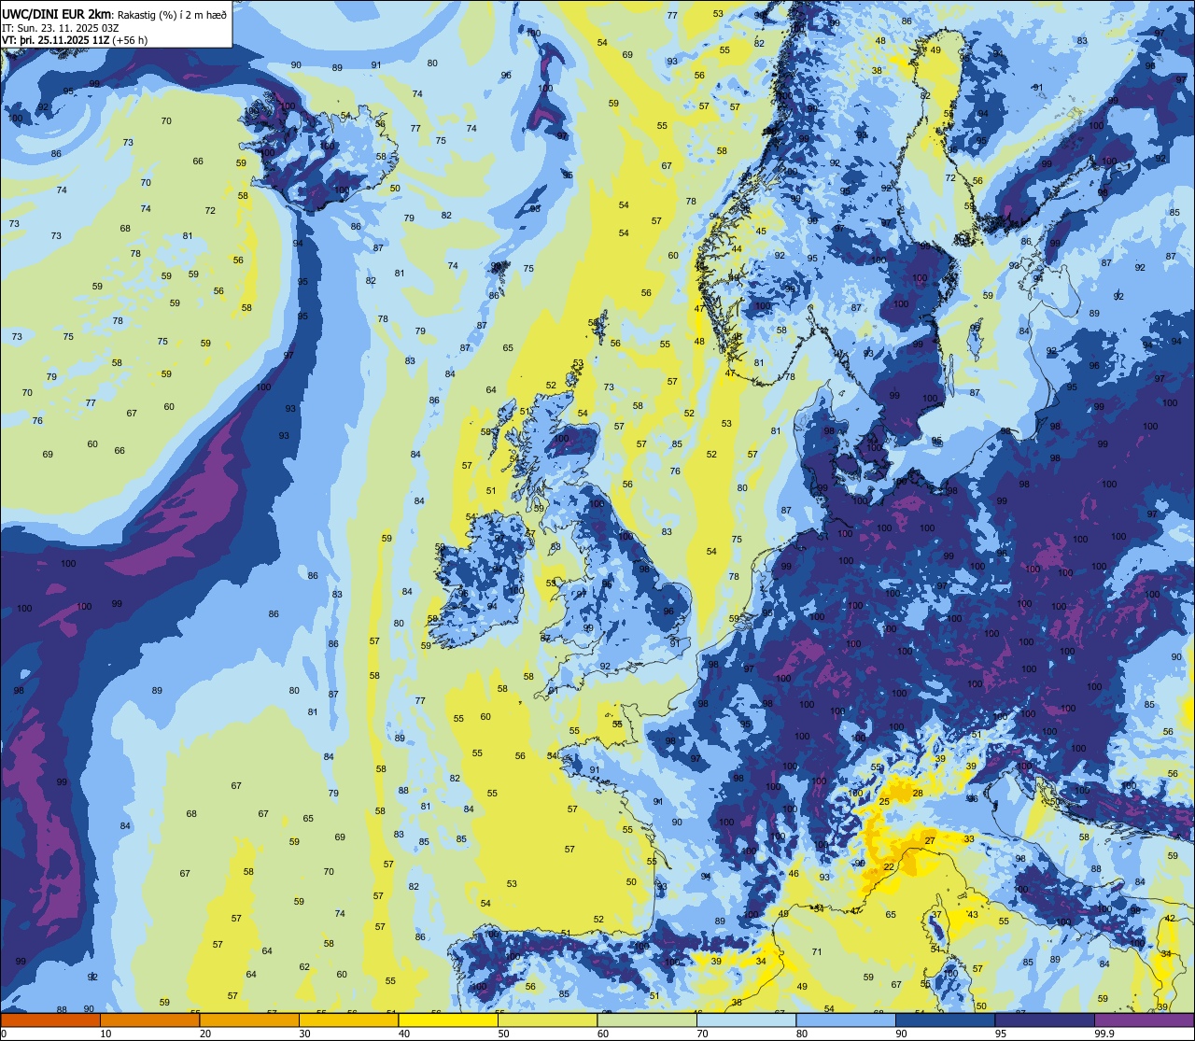Click the 30–40 % golden legend swatch
The image size is (1195, 1041).
[348, 1020]
